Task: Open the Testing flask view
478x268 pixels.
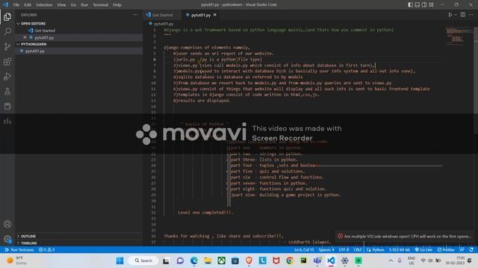Action: 7,91
